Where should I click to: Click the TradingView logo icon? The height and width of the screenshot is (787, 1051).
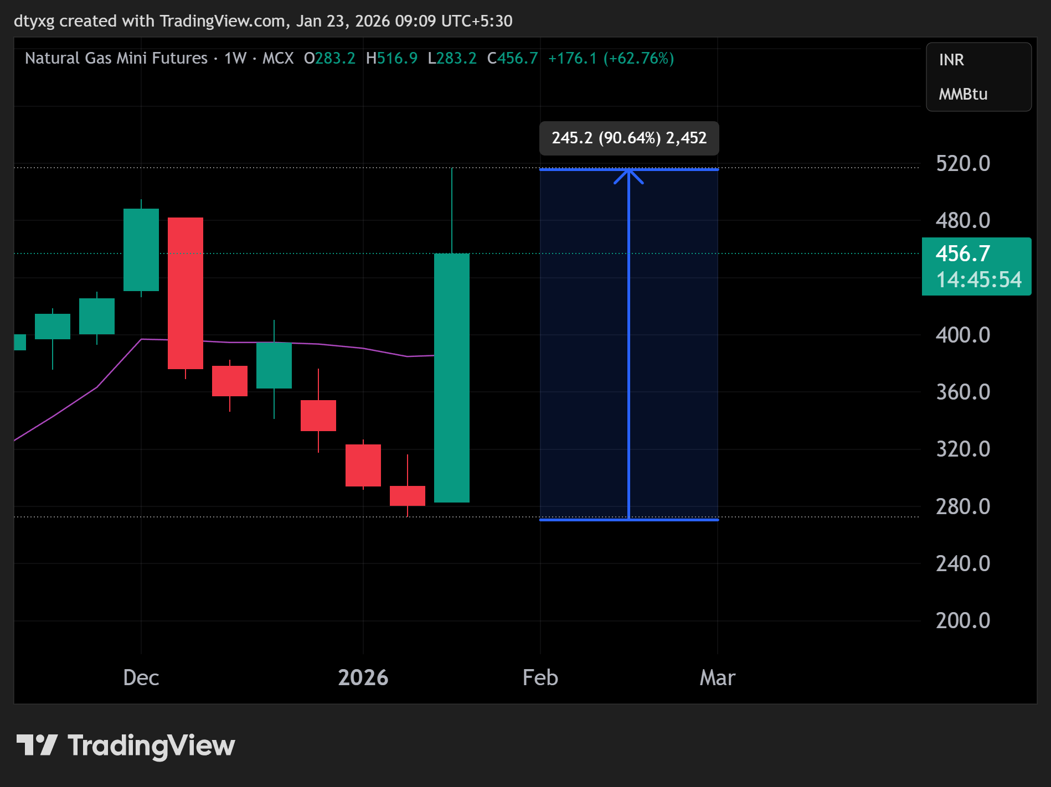pos(37,745)
